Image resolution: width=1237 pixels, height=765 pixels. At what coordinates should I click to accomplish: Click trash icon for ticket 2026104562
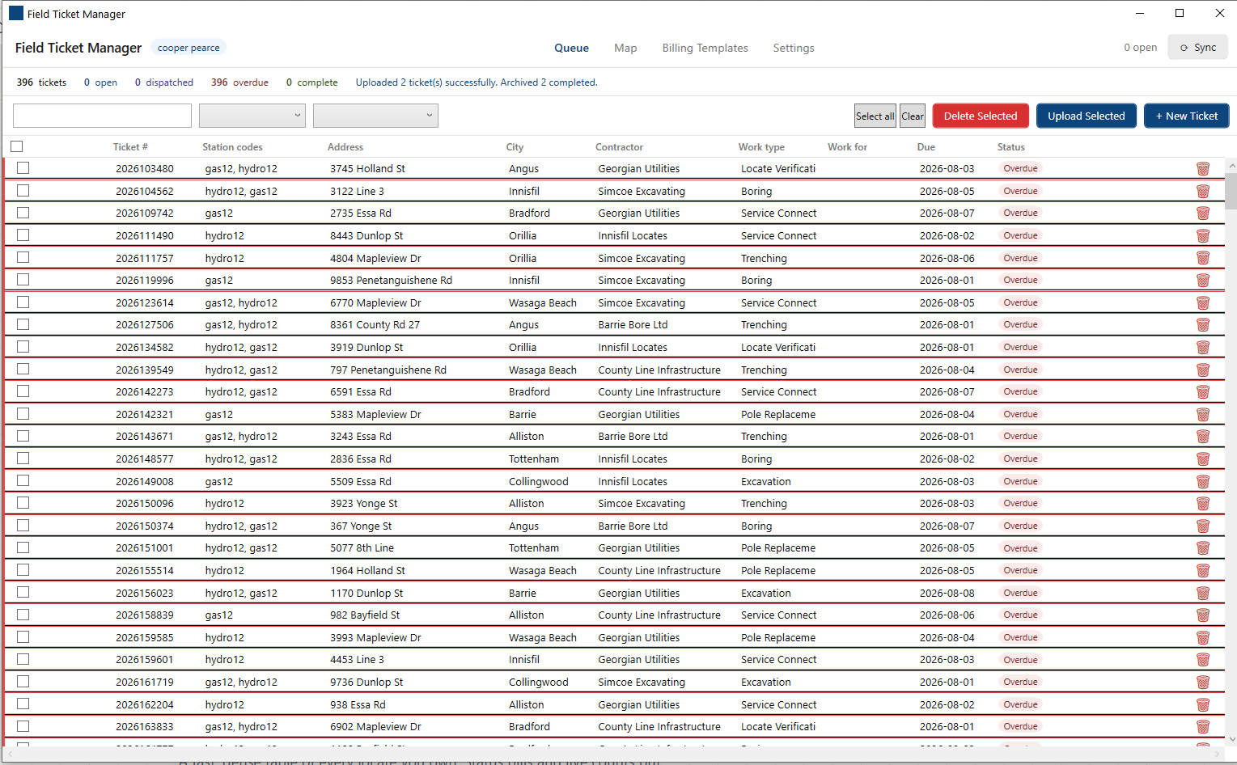[1203, 191]
